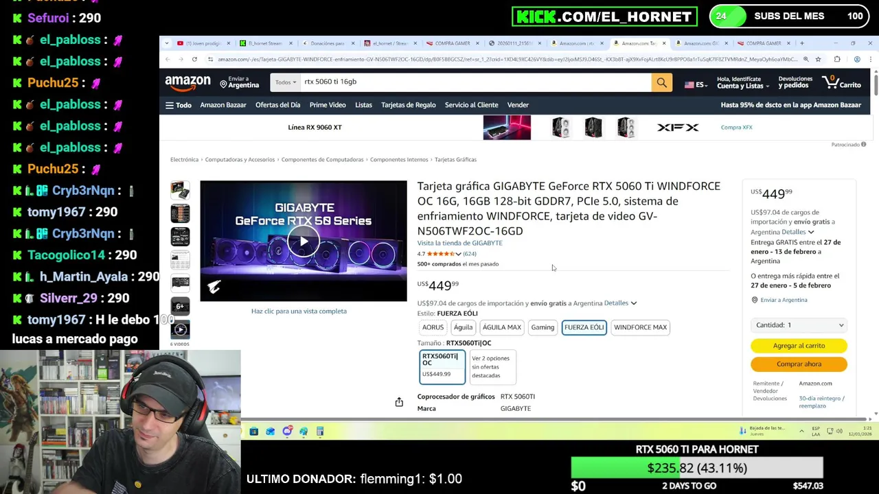Open a new browser tab with plus
879x494 pixels.
pos(801,43)
